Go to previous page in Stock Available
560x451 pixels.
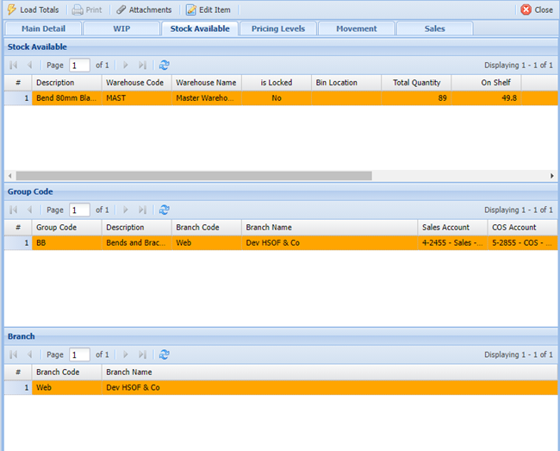tap(30, 65)
